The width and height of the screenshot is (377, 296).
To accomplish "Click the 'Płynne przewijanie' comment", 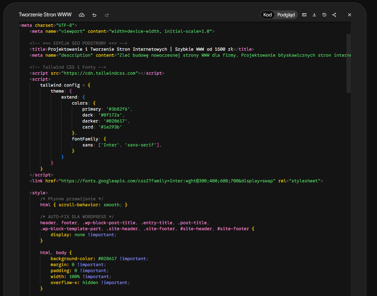I will pyautogui.click(x=72, y=199).
